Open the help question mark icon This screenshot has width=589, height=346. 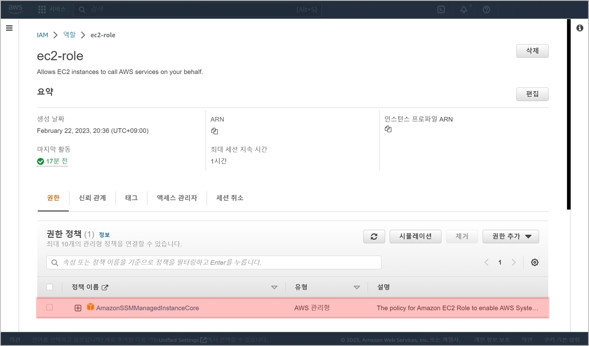click(486, 10)
